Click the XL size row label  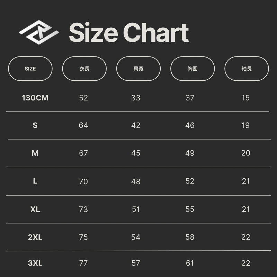pyautogui.click(x=35, y=209)
